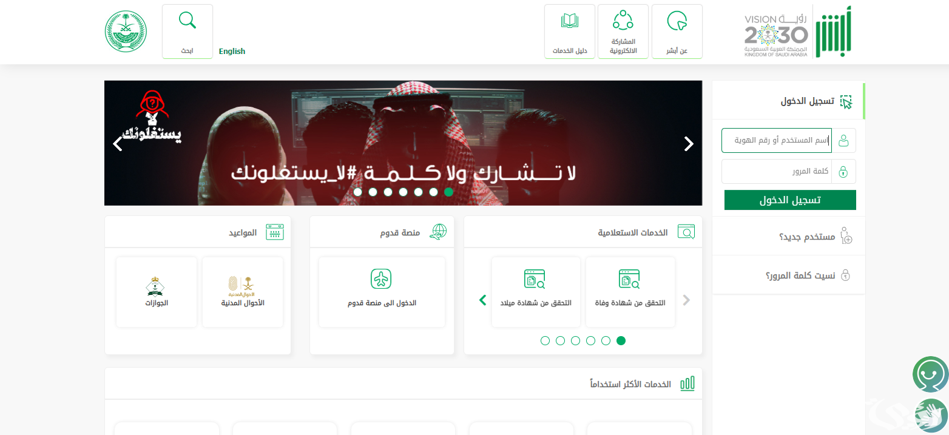
Task: Click the الجوازات passports emblem
Action: tap(156, 286)
